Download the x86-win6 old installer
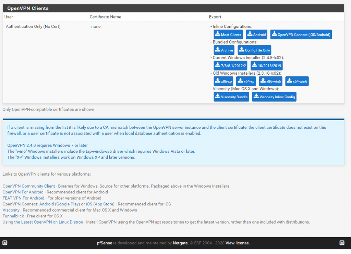This screenshot has height=254, width=351. tap(270, 81)
